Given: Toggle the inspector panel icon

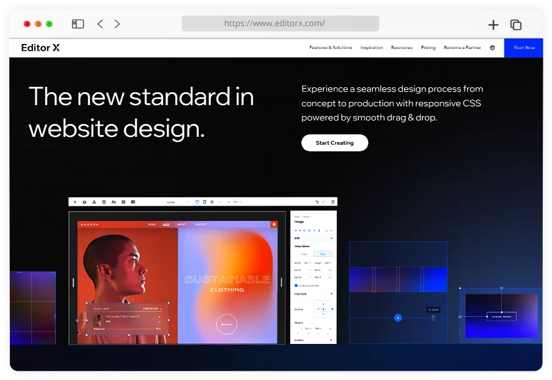Looking at the screenshot, I should [333, 202].
